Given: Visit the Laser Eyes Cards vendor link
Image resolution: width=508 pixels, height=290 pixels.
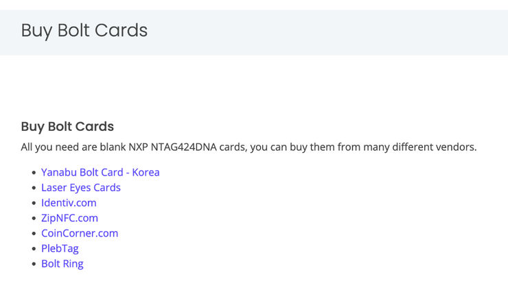Looking at the screenshot, I should point(81,187).
